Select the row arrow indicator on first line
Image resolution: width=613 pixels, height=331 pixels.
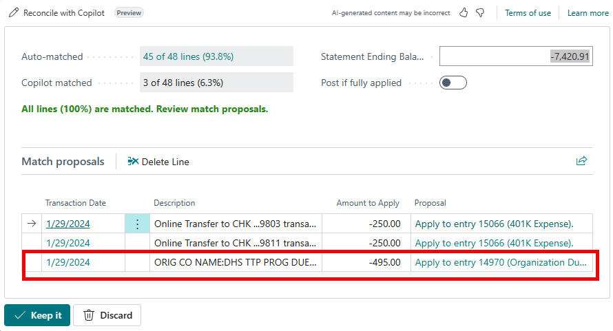(x=32, y=224)
